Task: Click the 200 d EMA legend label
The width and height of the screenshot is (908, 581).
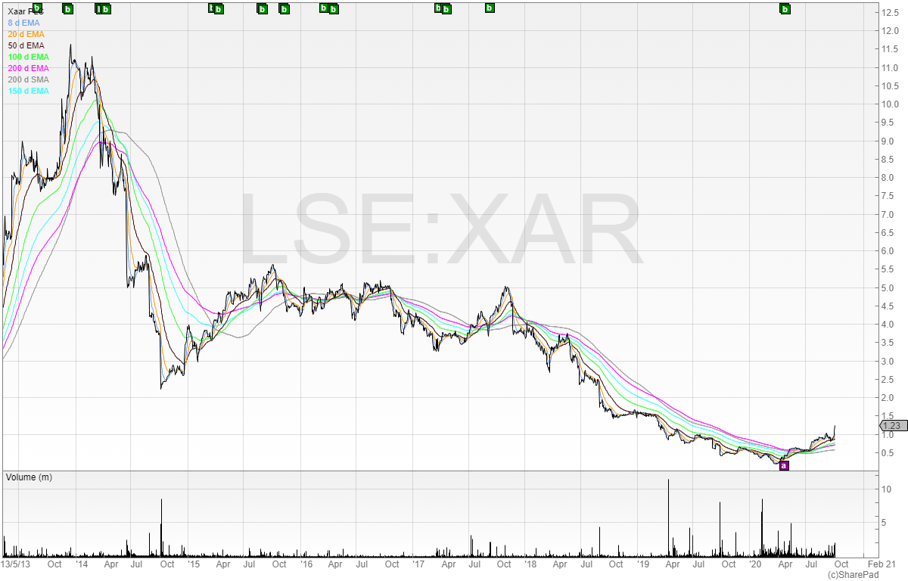Action: tap(30, 69)
